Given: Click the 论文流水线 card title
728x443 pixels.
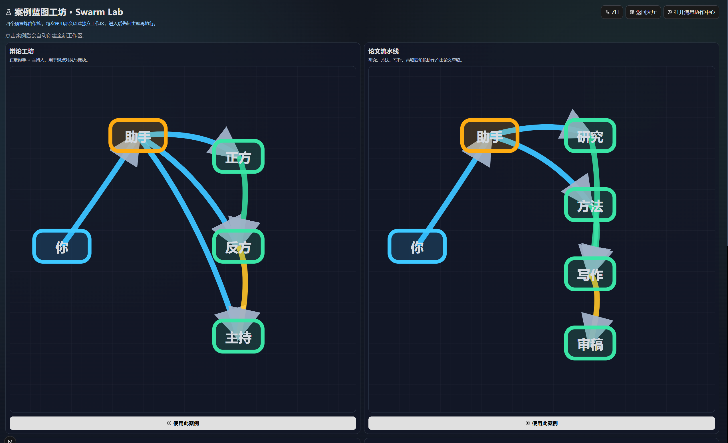Looking at the screenshot, I should pos(383,51).
